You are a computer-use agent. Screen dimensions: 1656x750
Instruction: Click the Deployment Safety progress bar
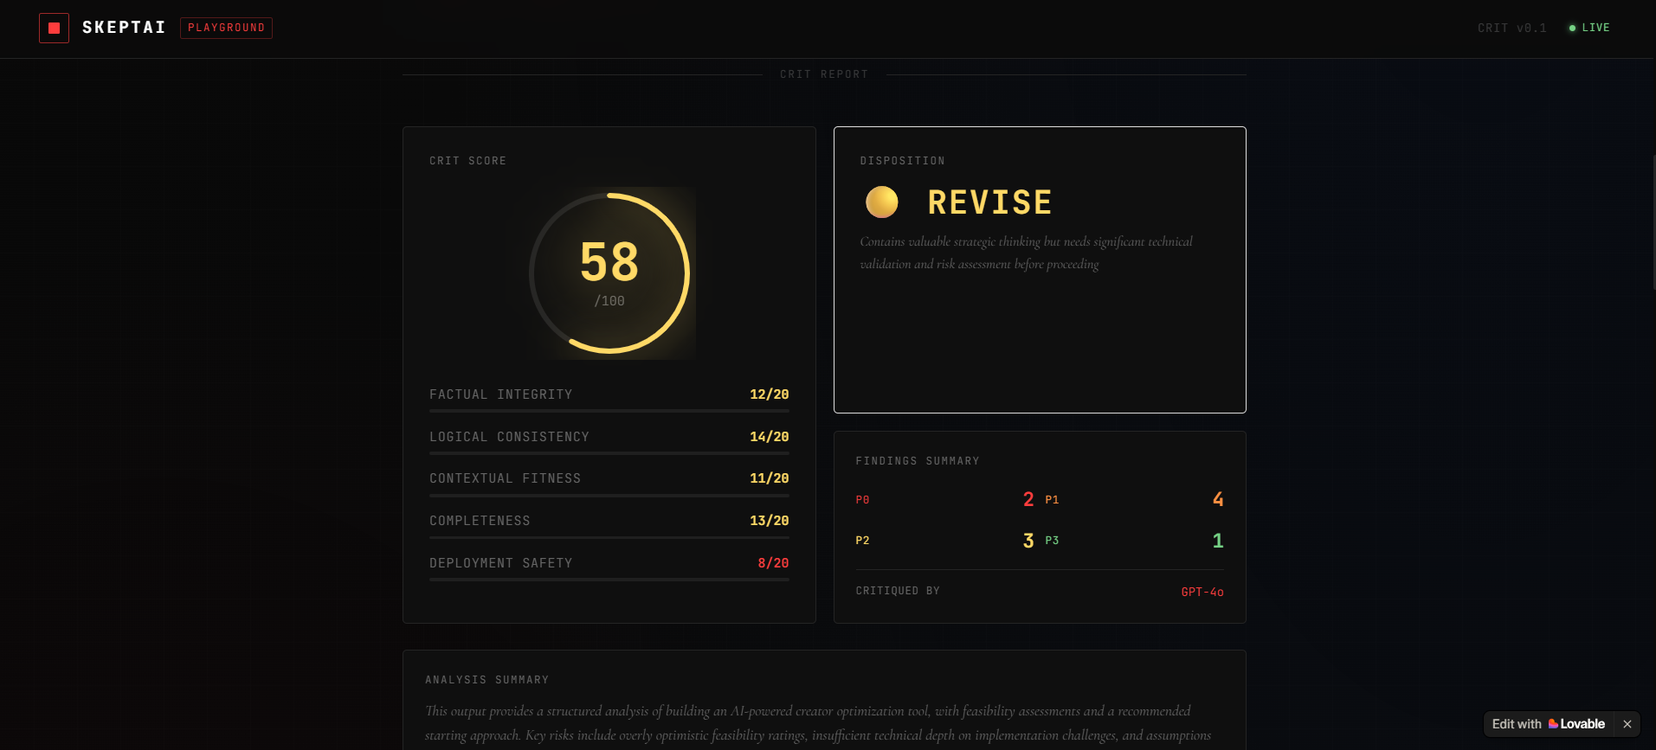click(609, 580)
